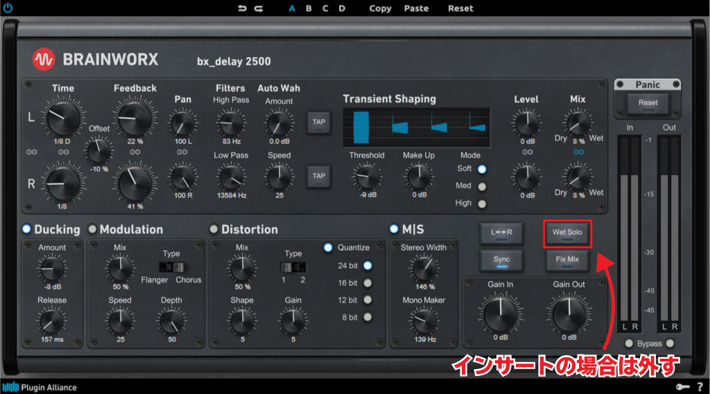Viewport: 710px width, 394px height.
Task: Click the Stereo Width knob
Action: pos(424,268)
